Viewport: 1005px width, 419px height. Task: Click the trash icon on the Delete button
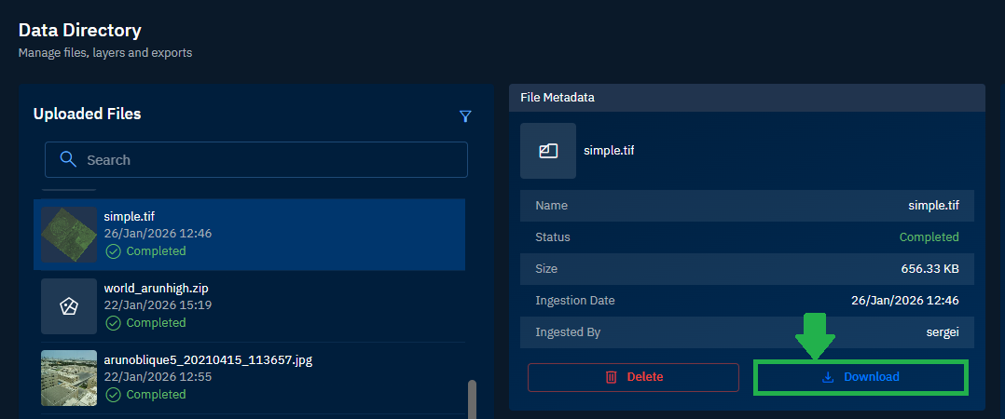[611, 377]
